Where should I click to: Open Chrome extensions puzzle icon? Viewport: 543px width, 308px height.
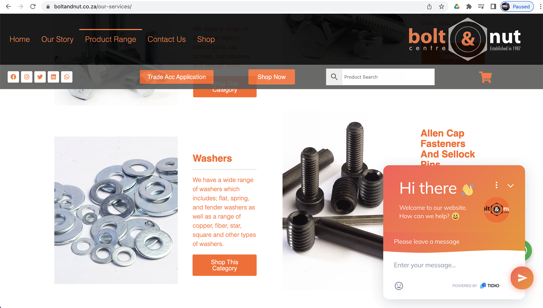pos(469,7)
